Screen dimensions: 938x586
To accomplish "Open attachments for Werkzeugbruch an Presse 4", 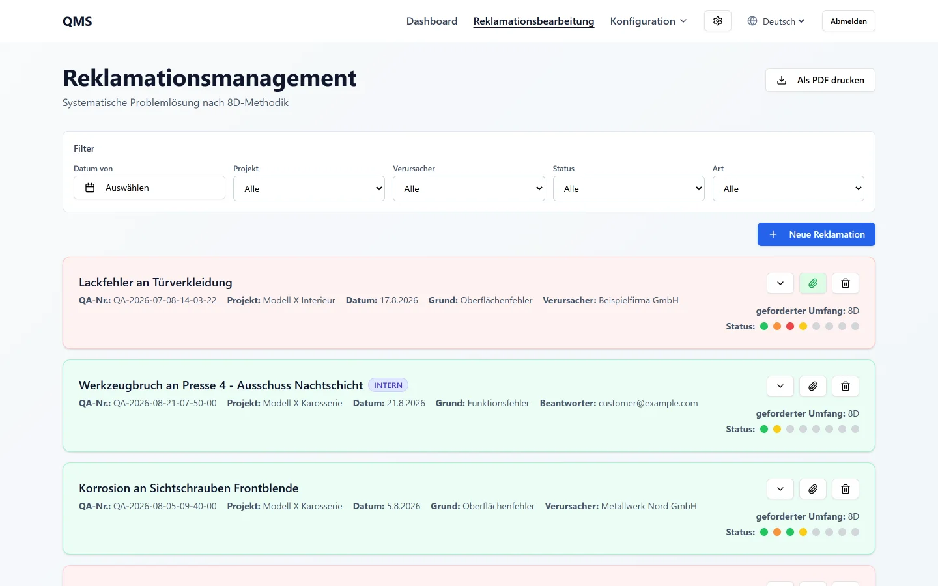I will coord(813,386).
